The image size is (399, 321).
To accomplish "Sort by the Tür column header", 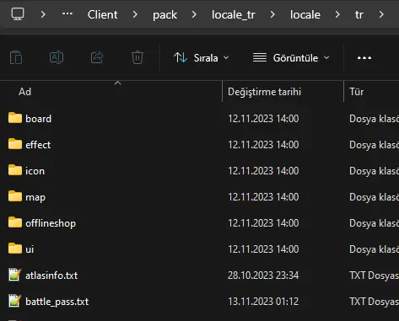I will point(356,92).
